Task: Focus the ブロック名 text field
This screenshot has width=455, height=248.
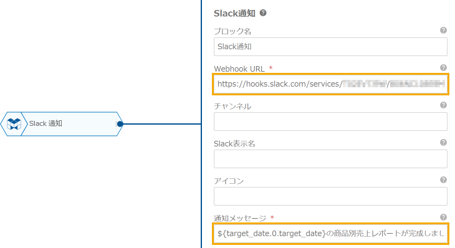Action: click(x=330, y=47)
